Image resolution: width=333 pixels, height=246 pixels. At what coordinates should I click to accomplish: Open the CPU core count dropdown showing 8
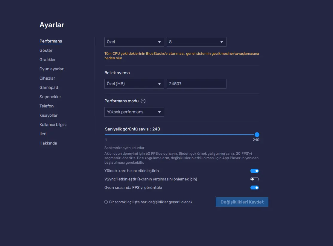[x=197, y=42]
